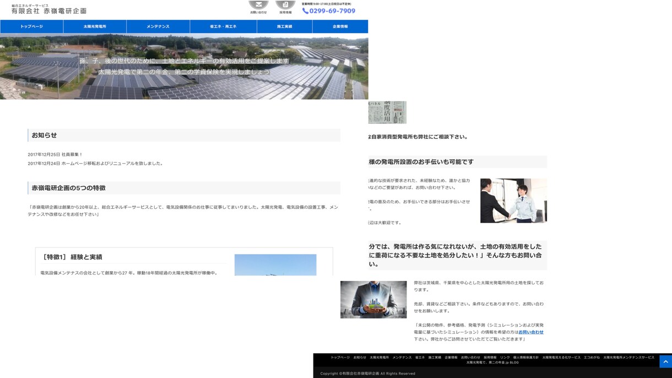Click the phone number 0299-69-7909
Screen dimensions: 672x378
[329, 11]
